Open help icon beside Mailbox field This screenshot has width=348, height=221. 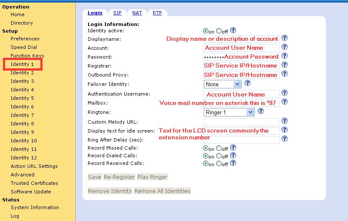pyautogui.click(x=285, y=102)
